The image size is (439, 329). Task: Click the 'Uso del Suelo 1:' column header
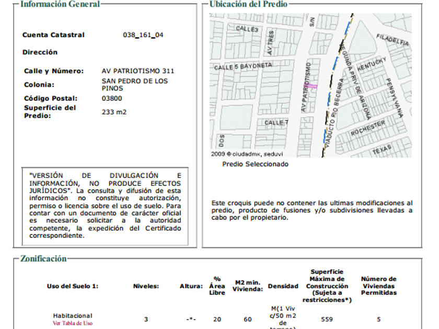point(73,286)
